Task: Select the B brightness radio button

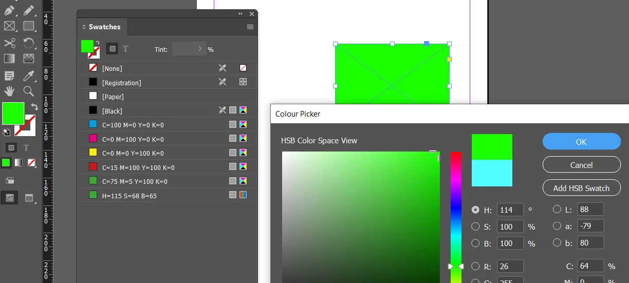Action: (475, 243)
